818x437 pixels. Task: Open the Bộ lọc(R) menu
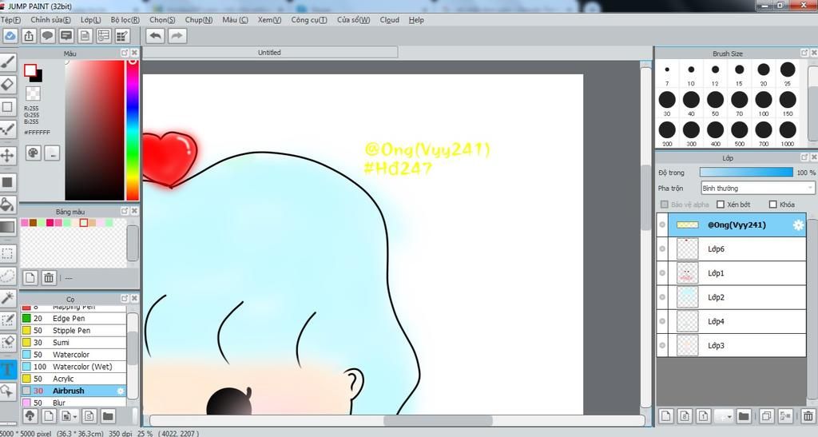125,20
